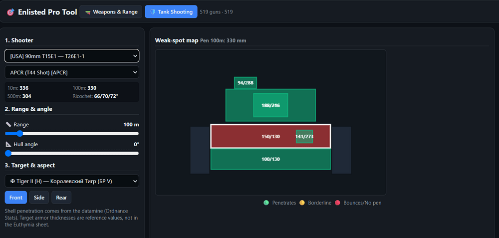The image size is (499, 238).
Task: Click the 141/273 hull weak spot
Action: 304,137
